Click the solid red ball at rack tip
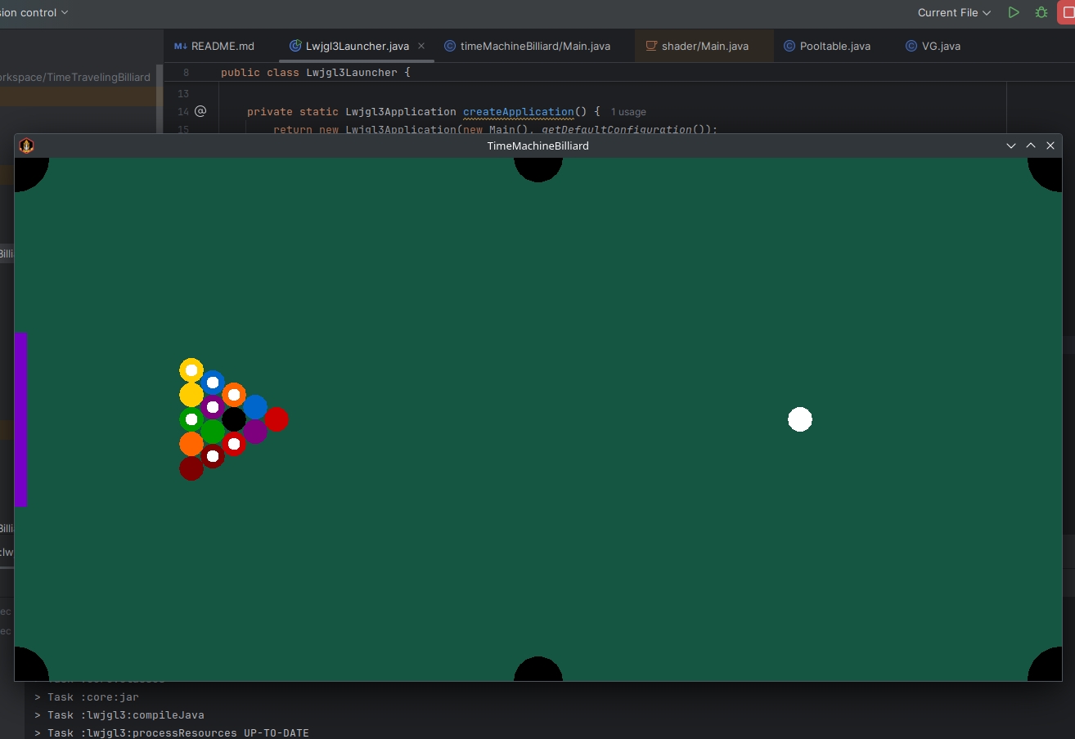 point(277,419)
